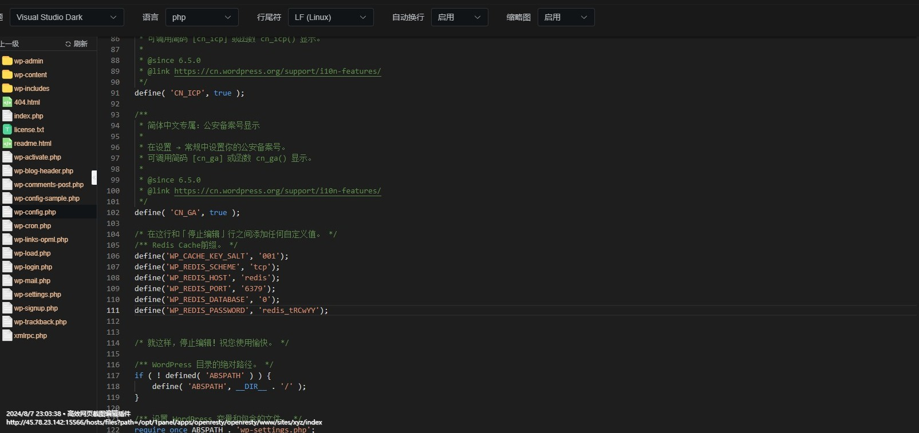The image size is (919, 433).
Task: Select the license.txt file name
Action: 29,129
